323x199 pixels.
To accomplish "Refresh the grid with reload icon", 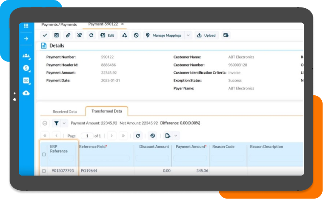I will click(138, 136).
